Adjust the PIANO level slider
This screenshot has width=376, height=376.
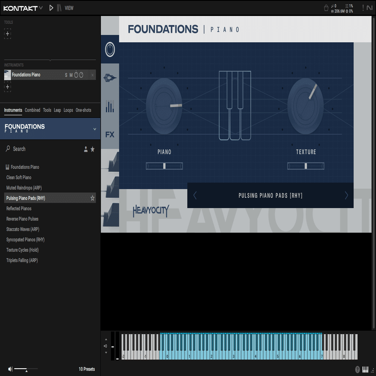pyautogui.click(x=164, y=166)
